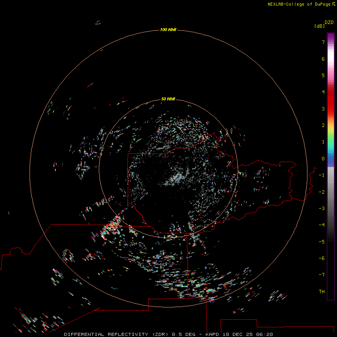Click the 3 value on color scale
This screenshot has width=337, height=337.
click(x=323, y=109)
